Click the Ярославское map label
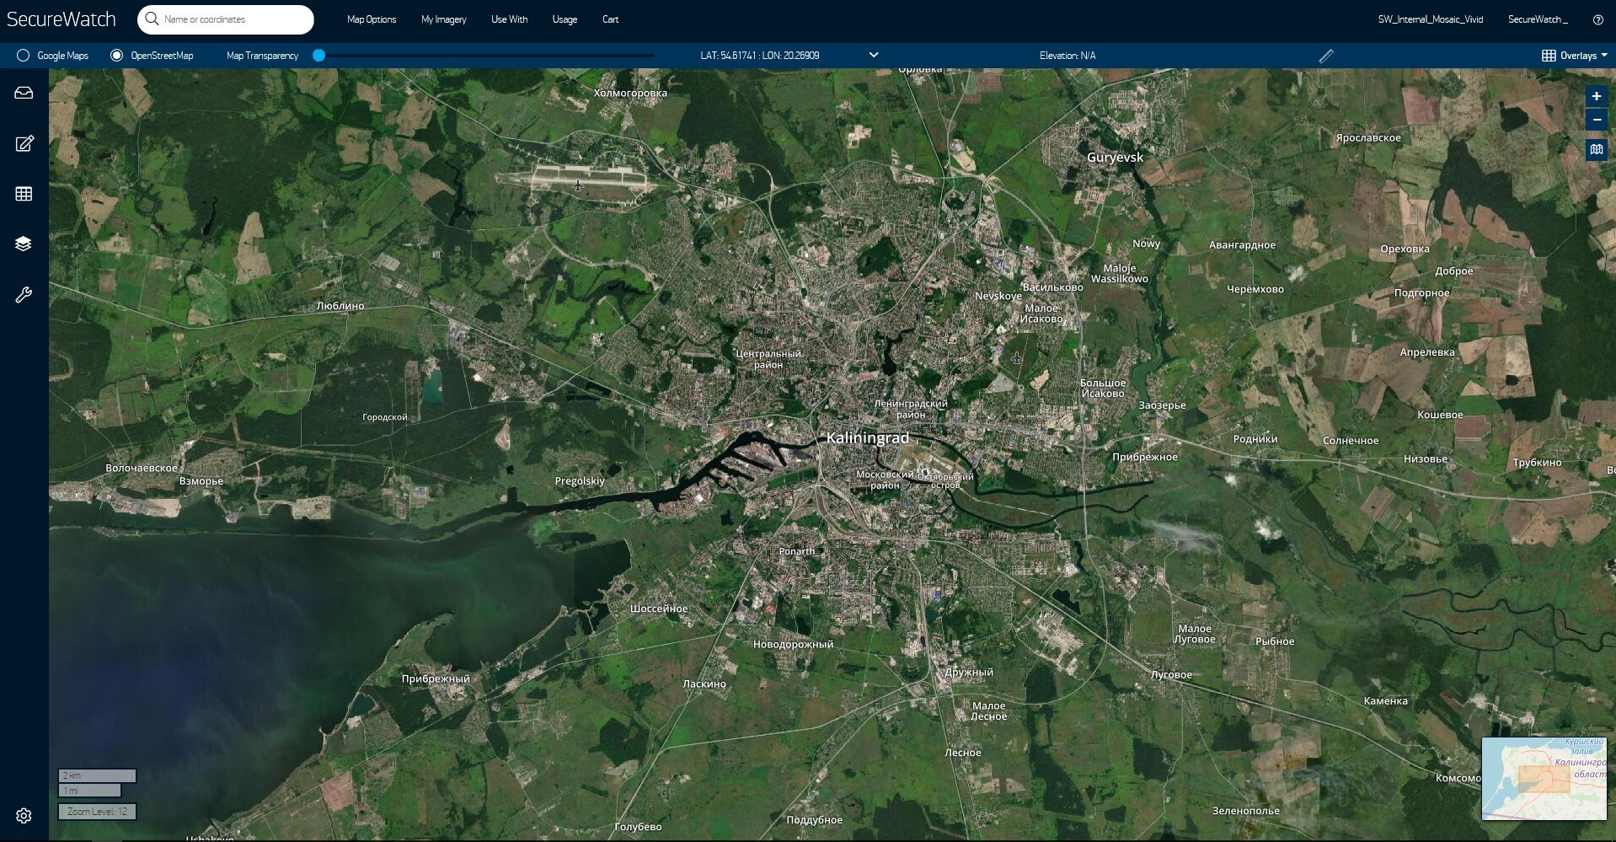This screenshot has height=842, width=1616. click(x=1368, y=138)
